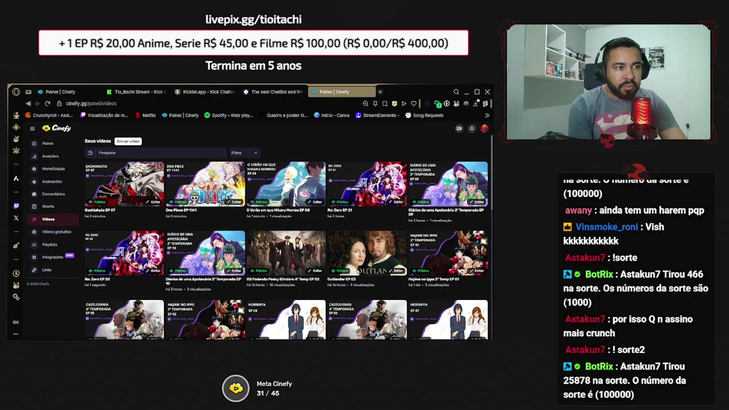Click the heart bookmark icon
The width and height of the screenshot is (729, 410).
[x=413, y=104]
